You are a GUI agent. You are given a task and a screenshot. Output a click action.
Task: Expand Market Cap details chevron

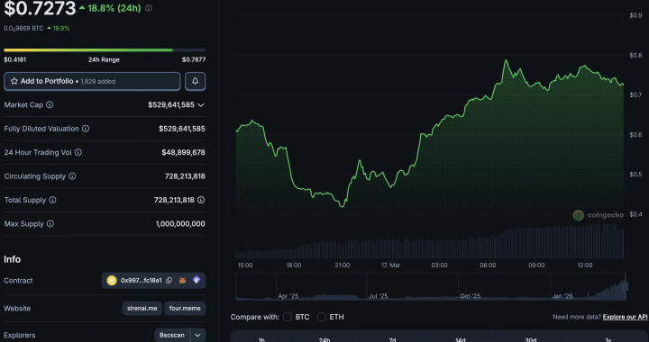(201, 105)
